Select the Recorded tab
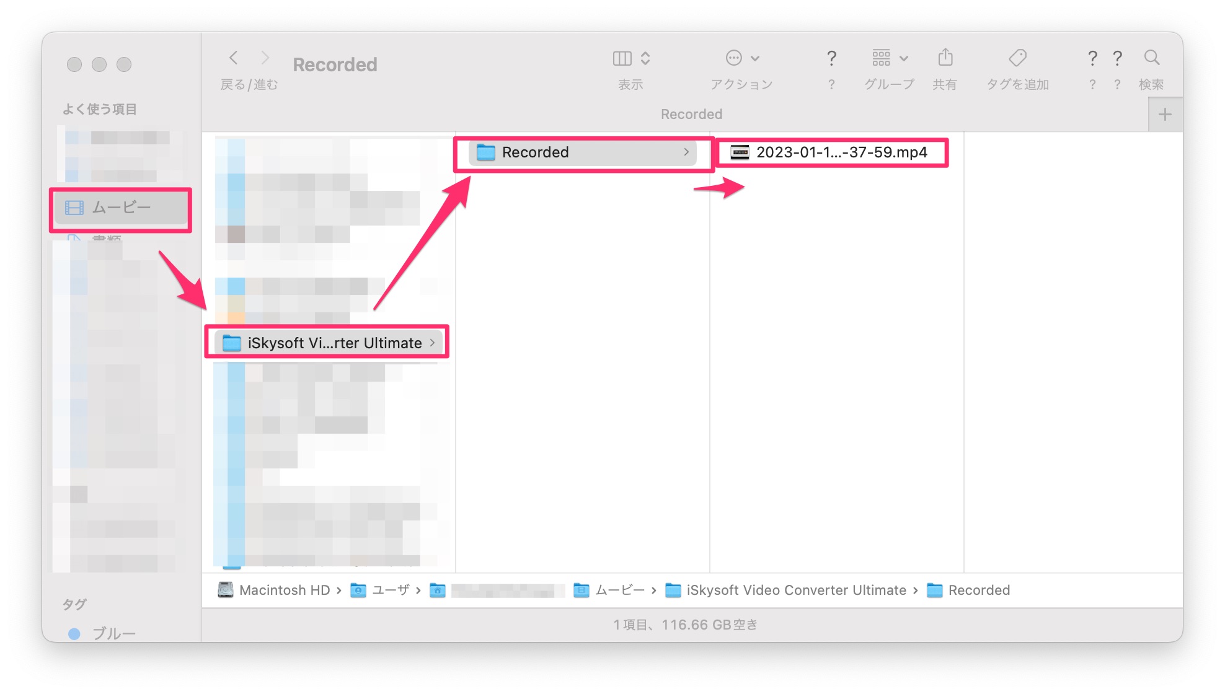Image resolution: width=1225 pixels, height=694 pixels. point(691,115)
